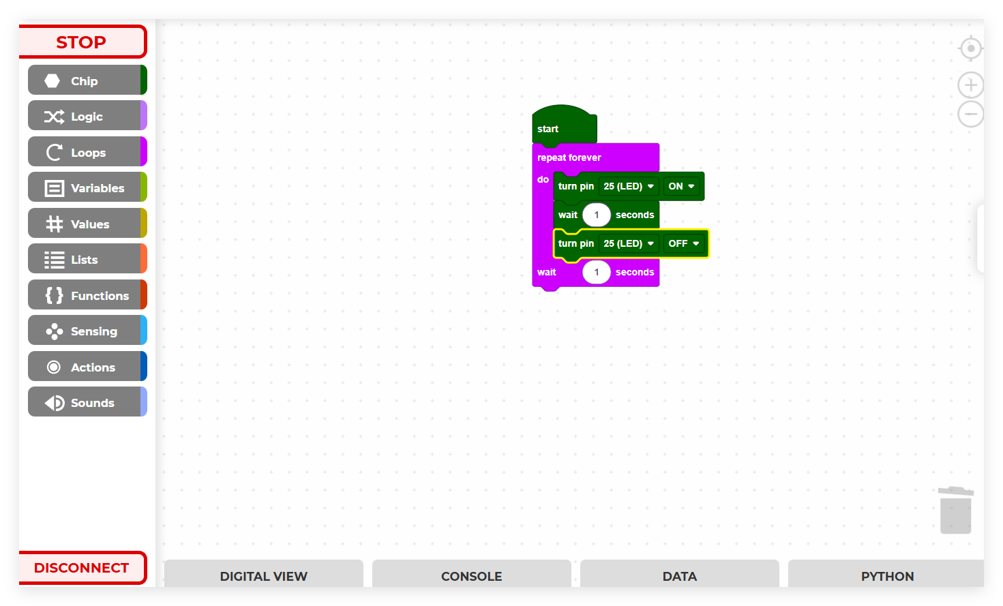Open the Logic block category
Image resolution: width=1003 pixels, height=606 pixels.
(x=87, y=116)
